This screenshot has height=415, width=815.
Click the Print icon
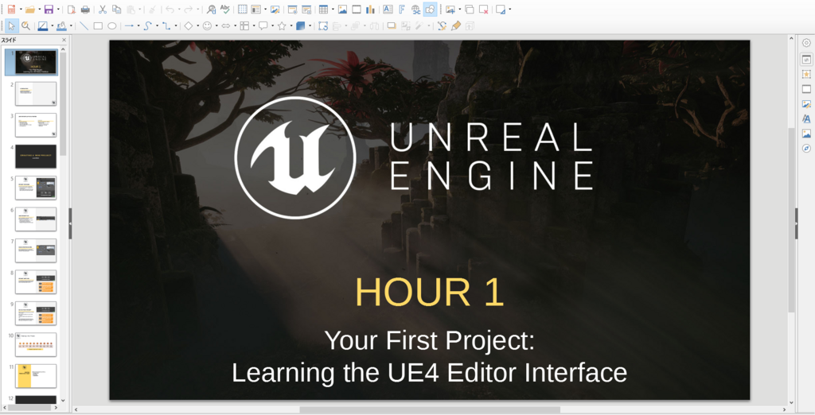[x=85, y=10]
